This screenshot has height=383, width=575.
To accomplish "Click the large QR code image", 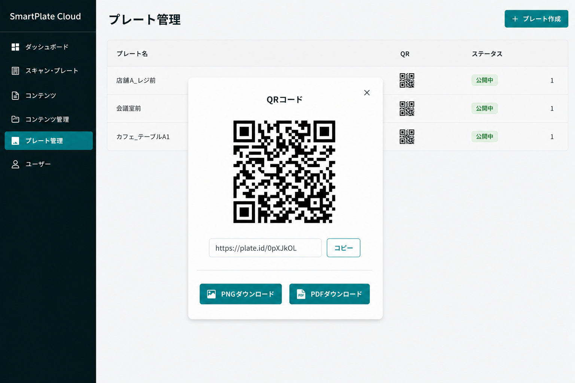I will tap(284, 172).
